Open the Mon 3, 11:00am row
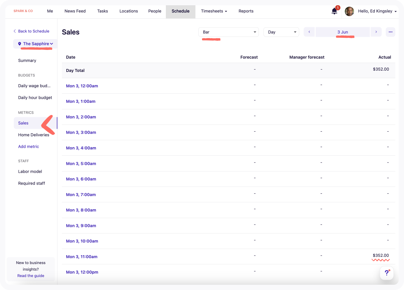The width and height of the screenshot is (404, 290). pyautogui.click(x=228, y=257)
